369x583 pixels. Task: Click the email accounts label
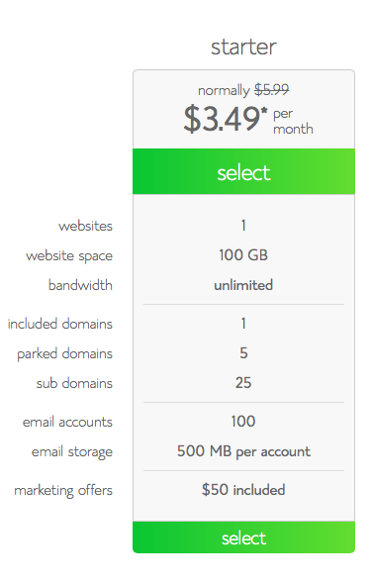[x=67, y=422]
